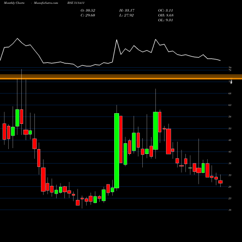Click the final red candlestick on right
This screenshot has height=242, width=242.
[220, 182]
